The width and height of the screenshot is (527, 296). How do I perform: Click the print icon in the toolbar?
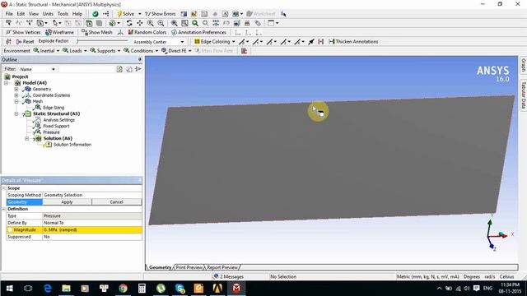point(247,23)
